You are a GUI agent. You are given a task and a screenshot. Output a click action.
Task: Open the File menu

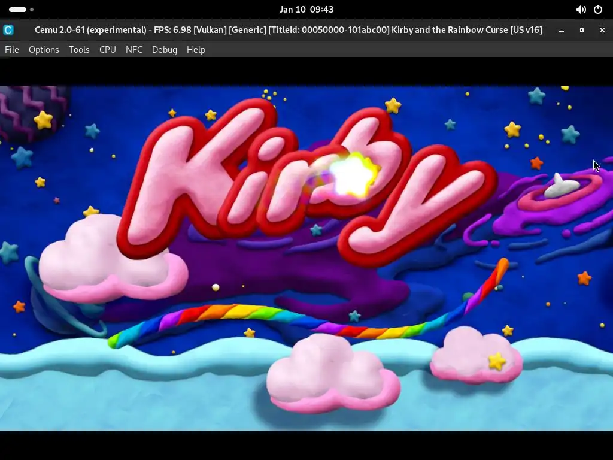point(12,50)
